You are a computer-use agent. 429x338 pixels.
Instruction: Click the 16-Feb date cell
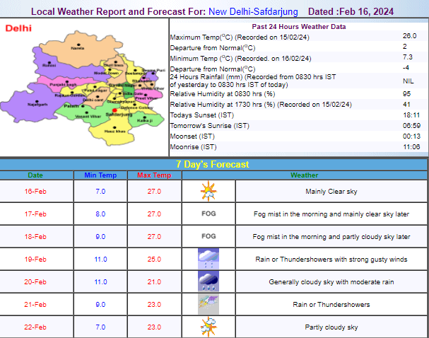35,192
